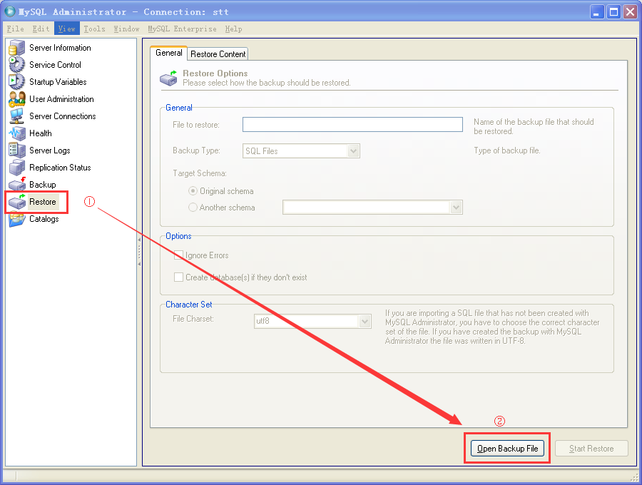Select Server Information in the sidebar
Image resolution: width=642 pixels, height=485 pixels.
(x=60, y=48)
